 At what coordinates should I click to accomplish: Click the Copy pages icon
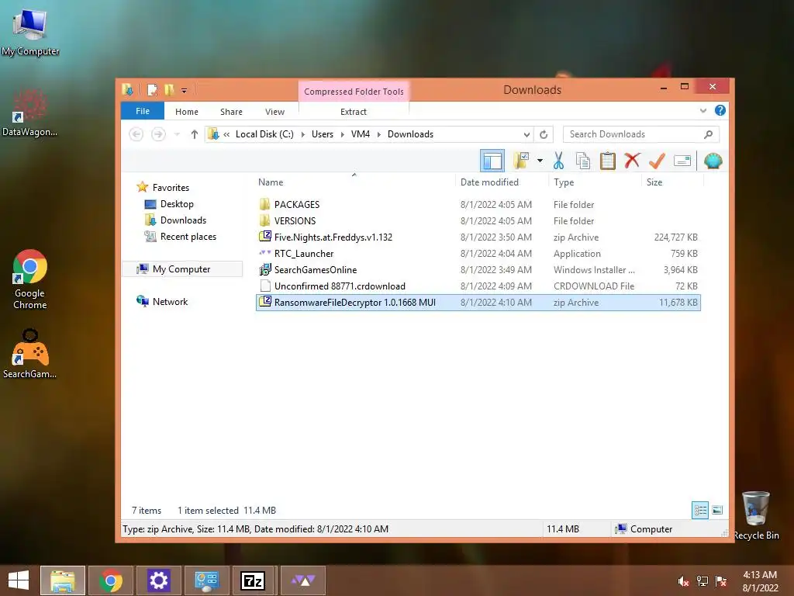583,161
